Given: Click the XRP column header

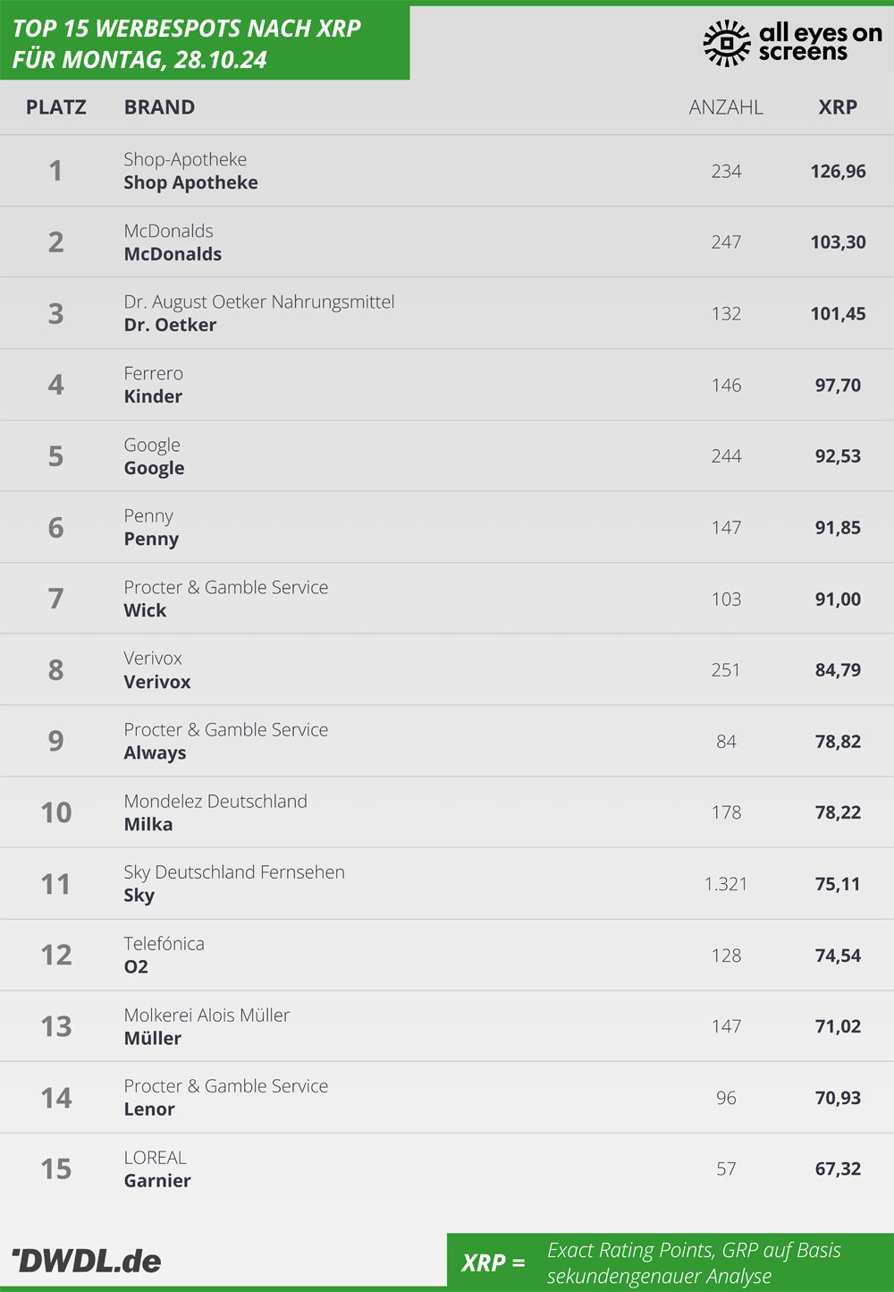Looking at the screenshot, I should [x=838, y=107].
